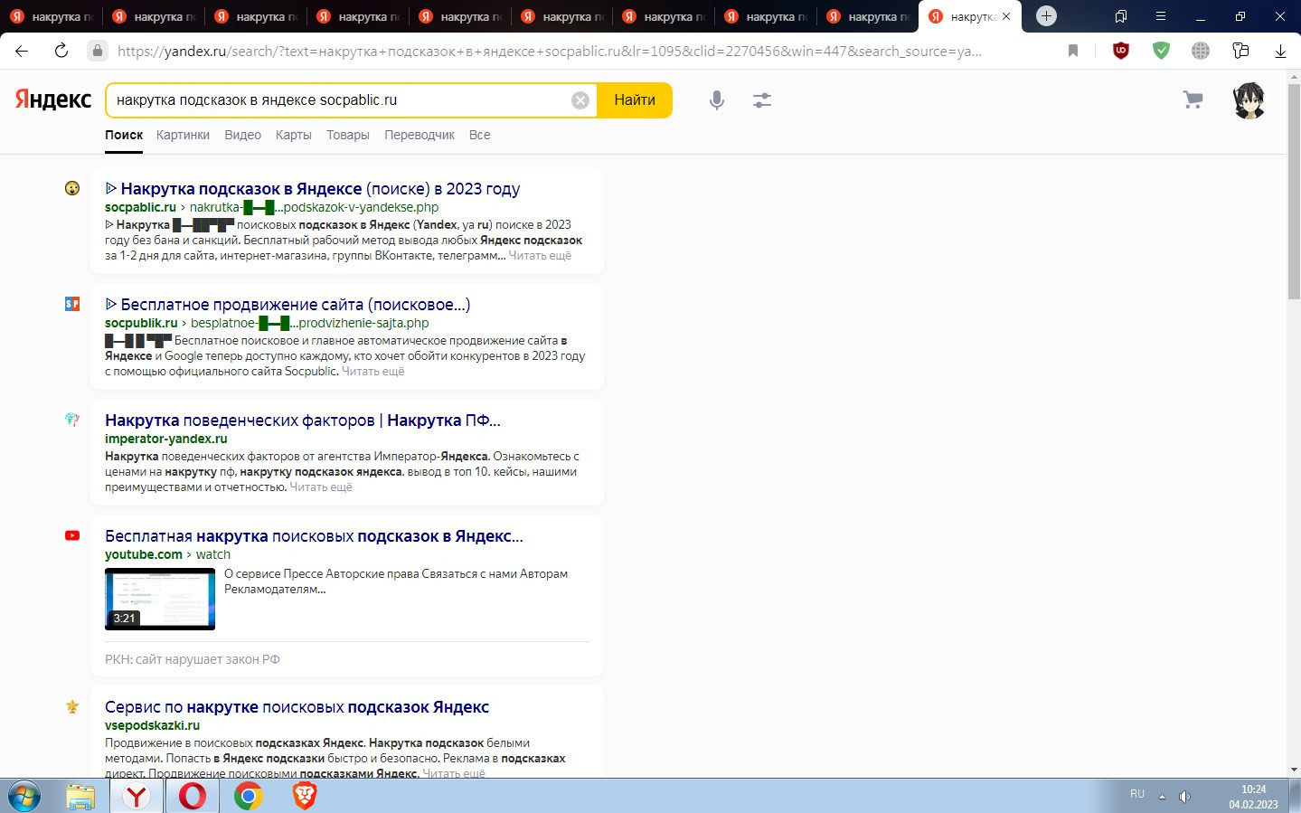Click the vsepodskazki.ru star favicon

72,706
